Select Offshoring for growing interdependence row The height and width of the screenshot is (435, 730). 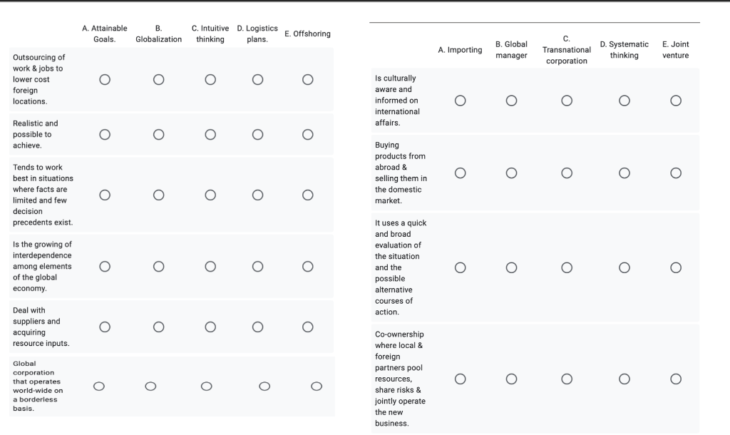point(307,266)
